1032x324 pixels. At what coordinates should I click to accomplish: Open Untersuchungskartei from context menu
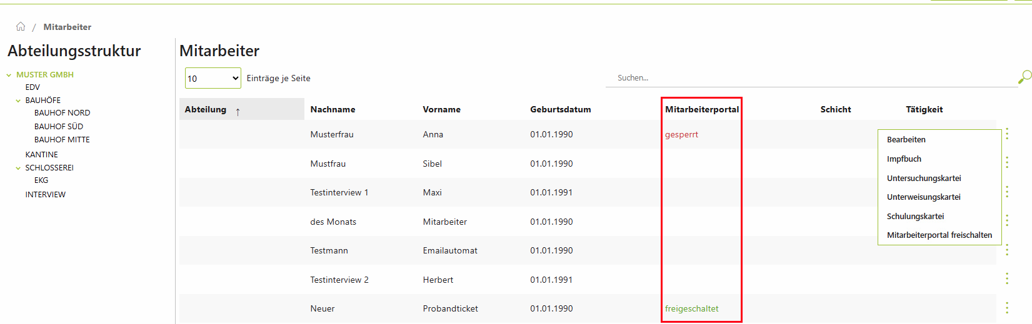tap(924, 178)
